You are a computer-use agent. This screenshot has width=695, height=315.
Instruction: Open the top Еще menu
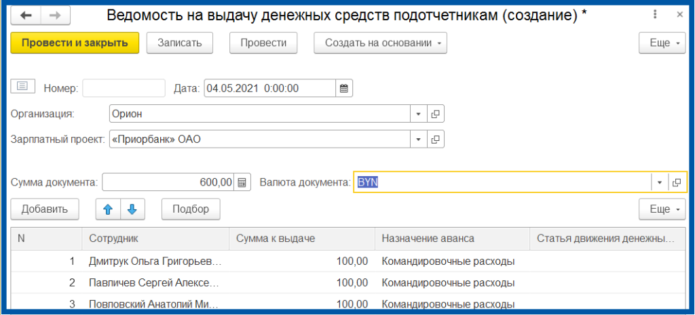tap(664, 43)
